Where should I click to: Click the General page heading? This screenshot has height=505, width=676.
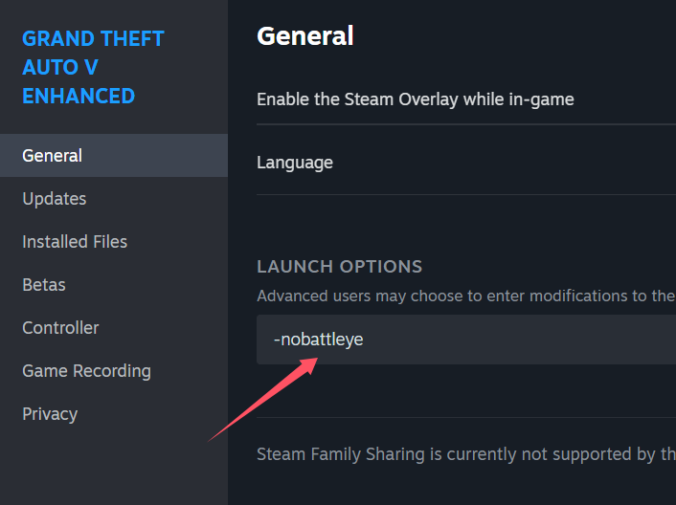[x=305, y=36]
